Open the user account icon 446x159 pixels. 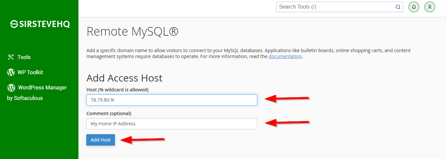(430, 7)
